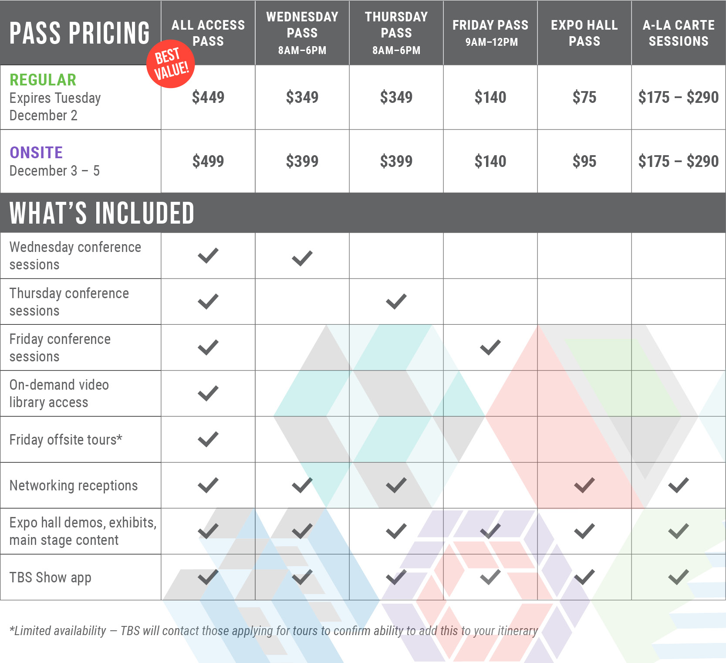Screen dimensions: 726x663
Task: Click the Limited availability footnote text
Action: click(x=274, y=631)
